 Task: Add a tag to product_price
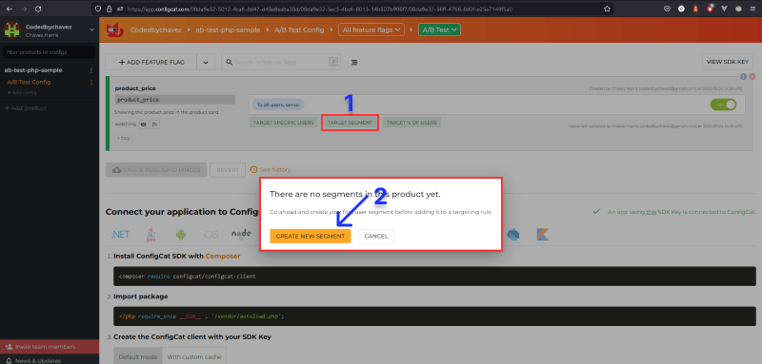tap(123, 138)
